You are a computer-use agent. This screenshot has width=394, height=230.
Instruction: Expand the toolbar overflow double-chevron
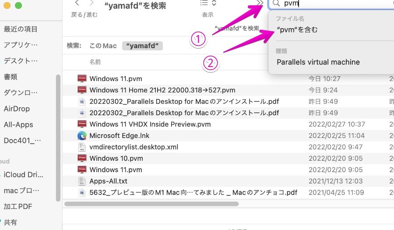[x=260, y=3]
